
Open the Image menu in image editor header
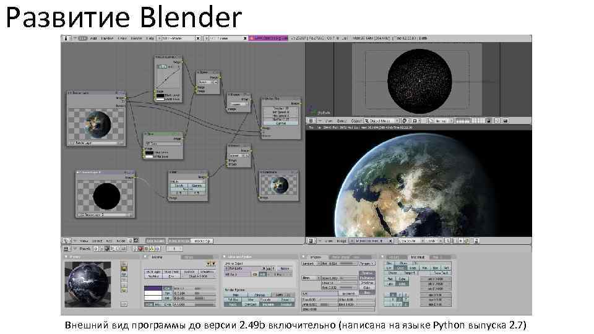coord(342,241)
